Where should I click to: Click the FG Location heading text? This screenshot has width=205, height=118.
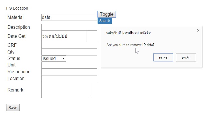pyautogui.click(x=17, y=8)
